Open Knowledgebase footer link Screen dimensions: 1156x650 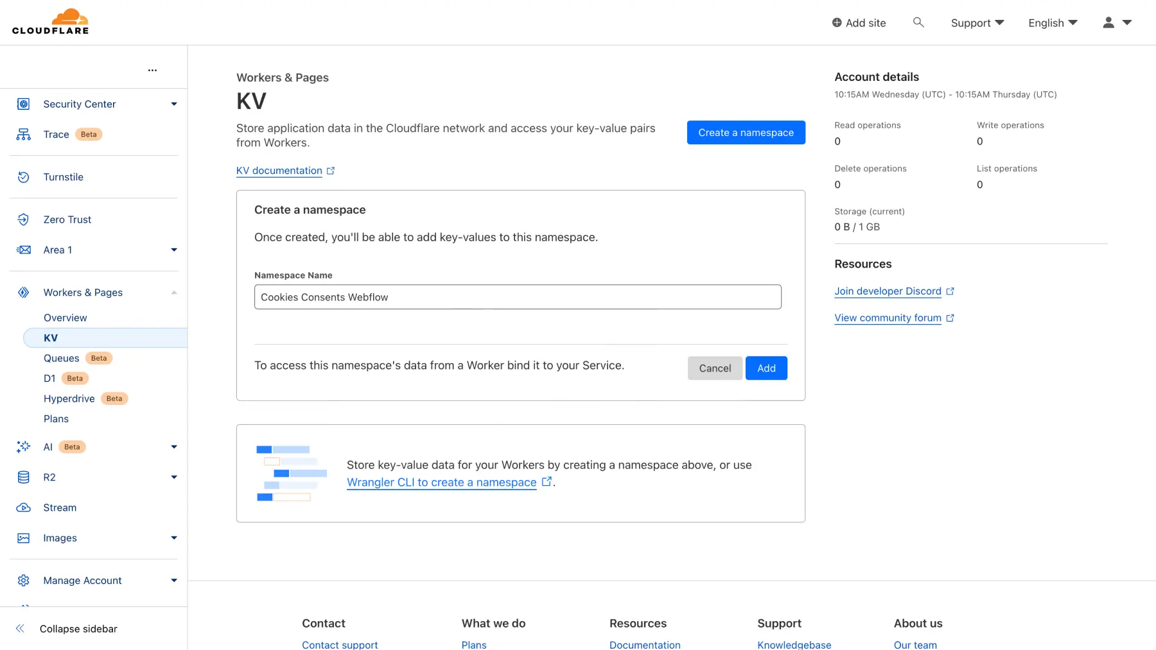click(794, 645)
